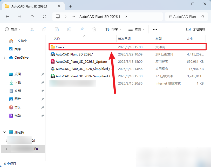Close the AutoCAD Plant 3D 2026.1 tab
The image size is (211, 167).
[x=59, y=6]
